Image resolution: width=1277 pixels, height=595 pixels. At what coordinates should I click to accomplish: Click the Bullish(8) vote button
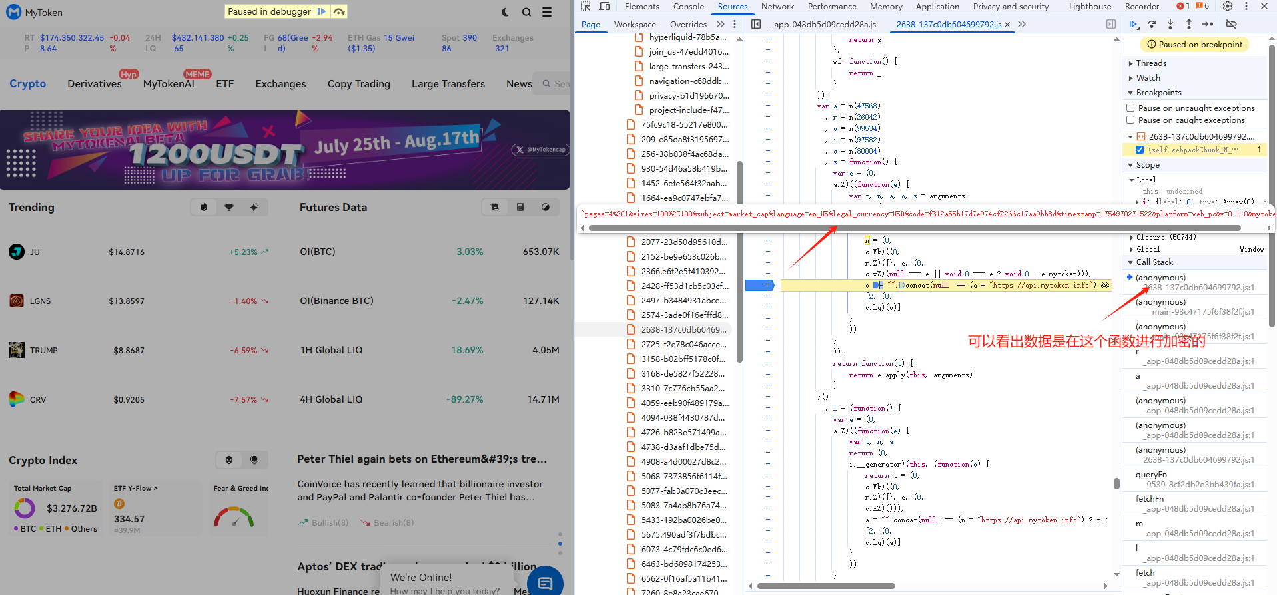(324, 523)
